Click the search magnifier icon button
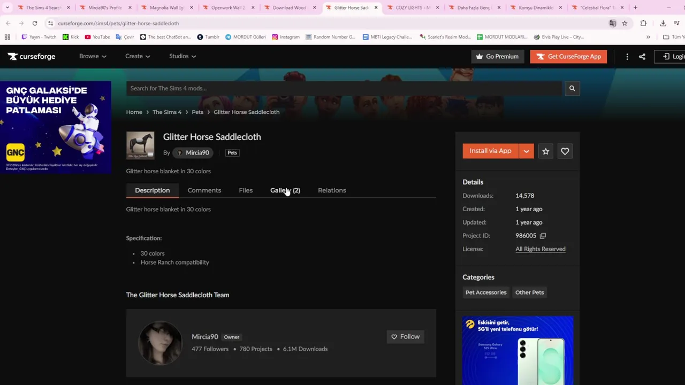The width and height of the screenshot is (685, 385). [572, 88]
